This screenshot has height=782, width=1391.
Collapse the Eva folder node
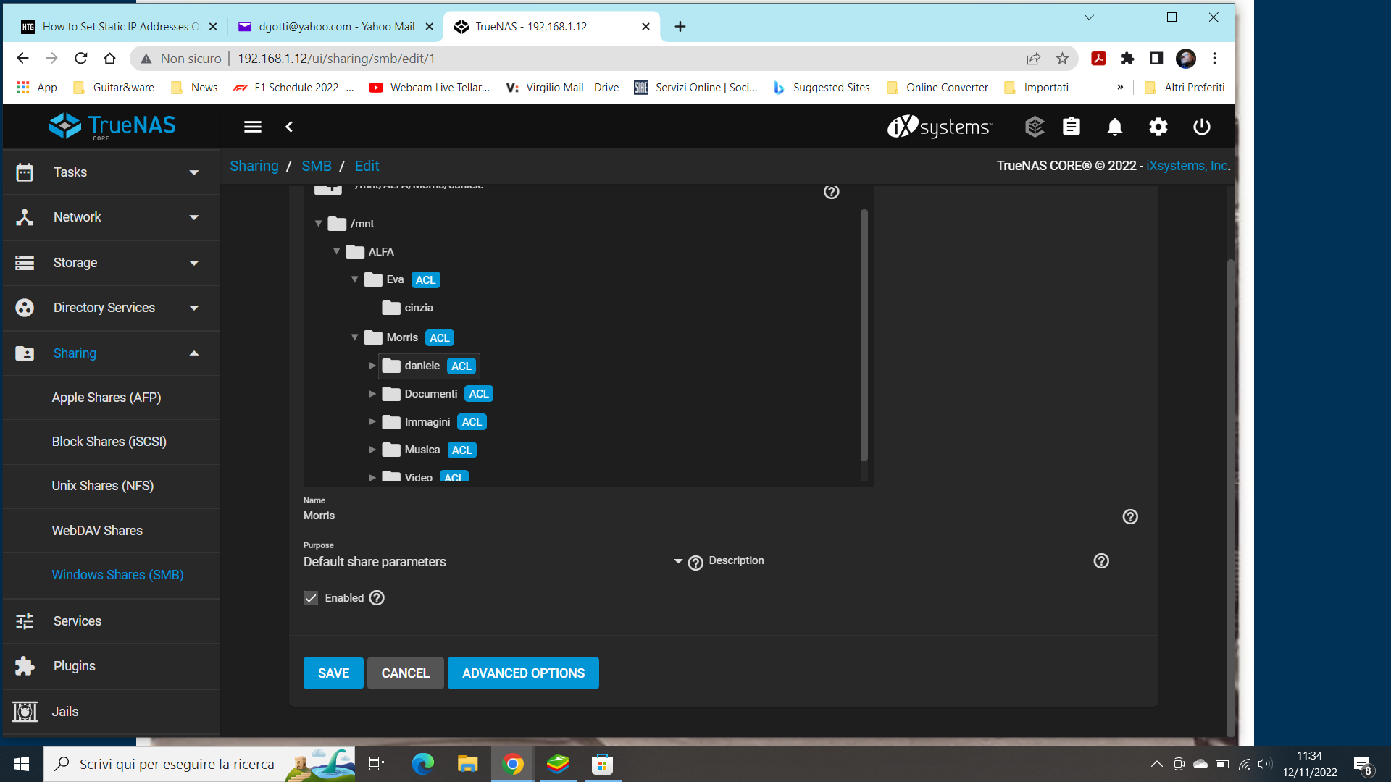[x=354, y=279]
